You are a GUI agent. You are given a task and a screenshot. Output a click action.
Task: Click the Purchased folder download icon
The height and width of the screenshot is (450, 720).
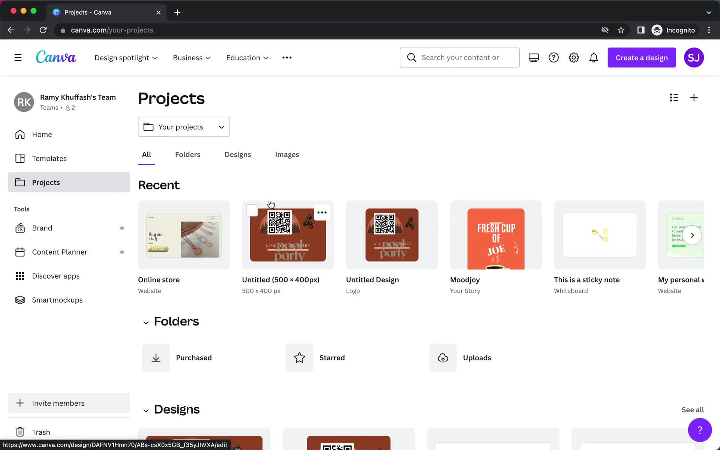156,358
